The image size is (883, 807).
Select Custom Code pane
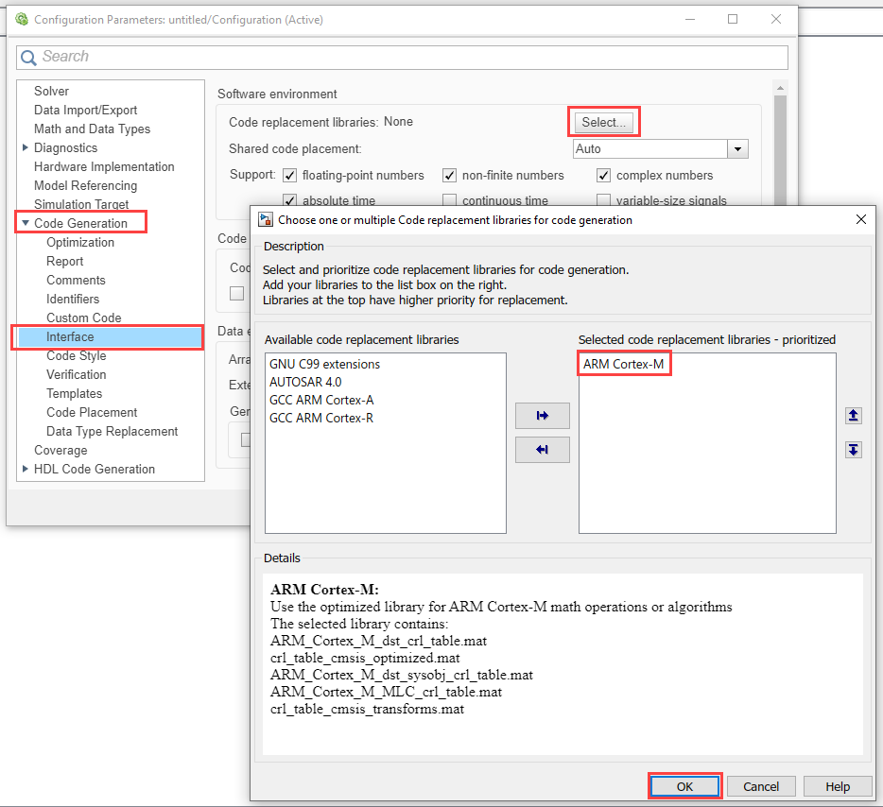(x=83, y=318)
